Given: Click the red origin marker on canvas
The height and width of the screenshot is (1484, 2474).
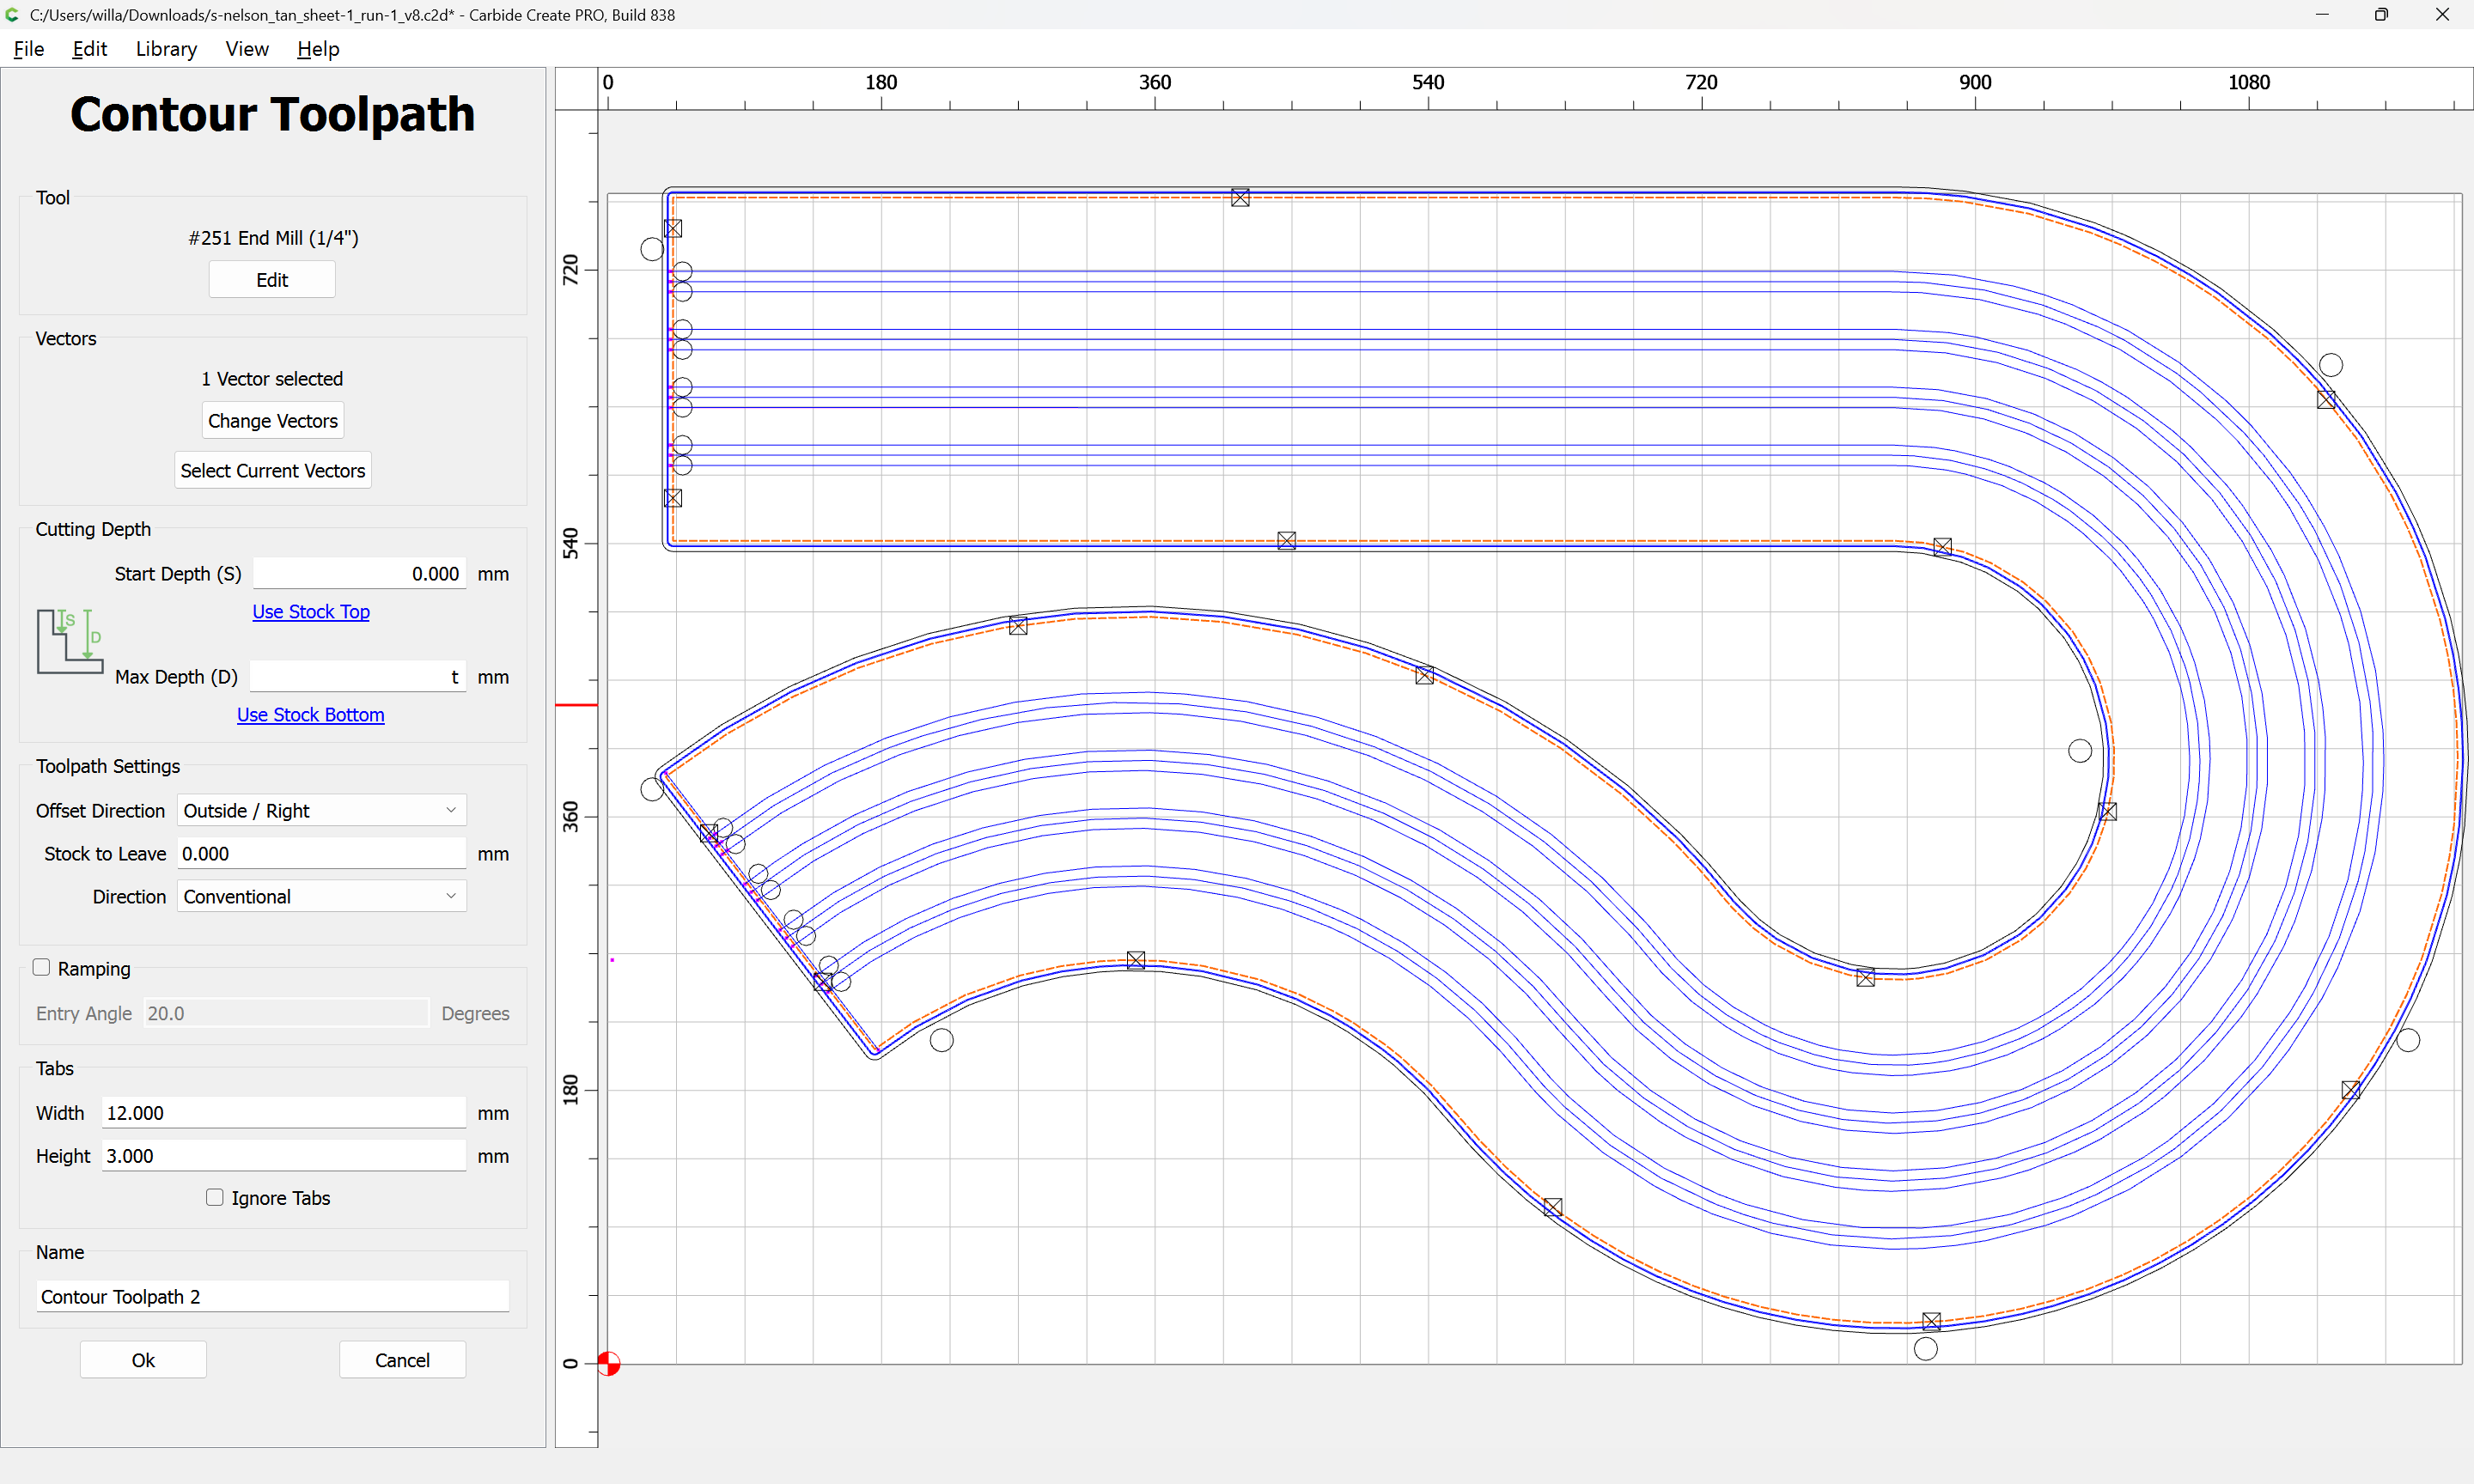Looking at the screenshot, I should pos(608,1363).
